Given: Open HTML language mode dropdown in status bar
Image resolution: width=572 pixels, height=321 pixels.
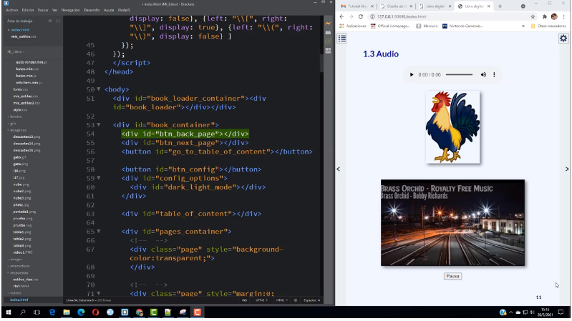Looking at the screenshot, I should 281,300.
